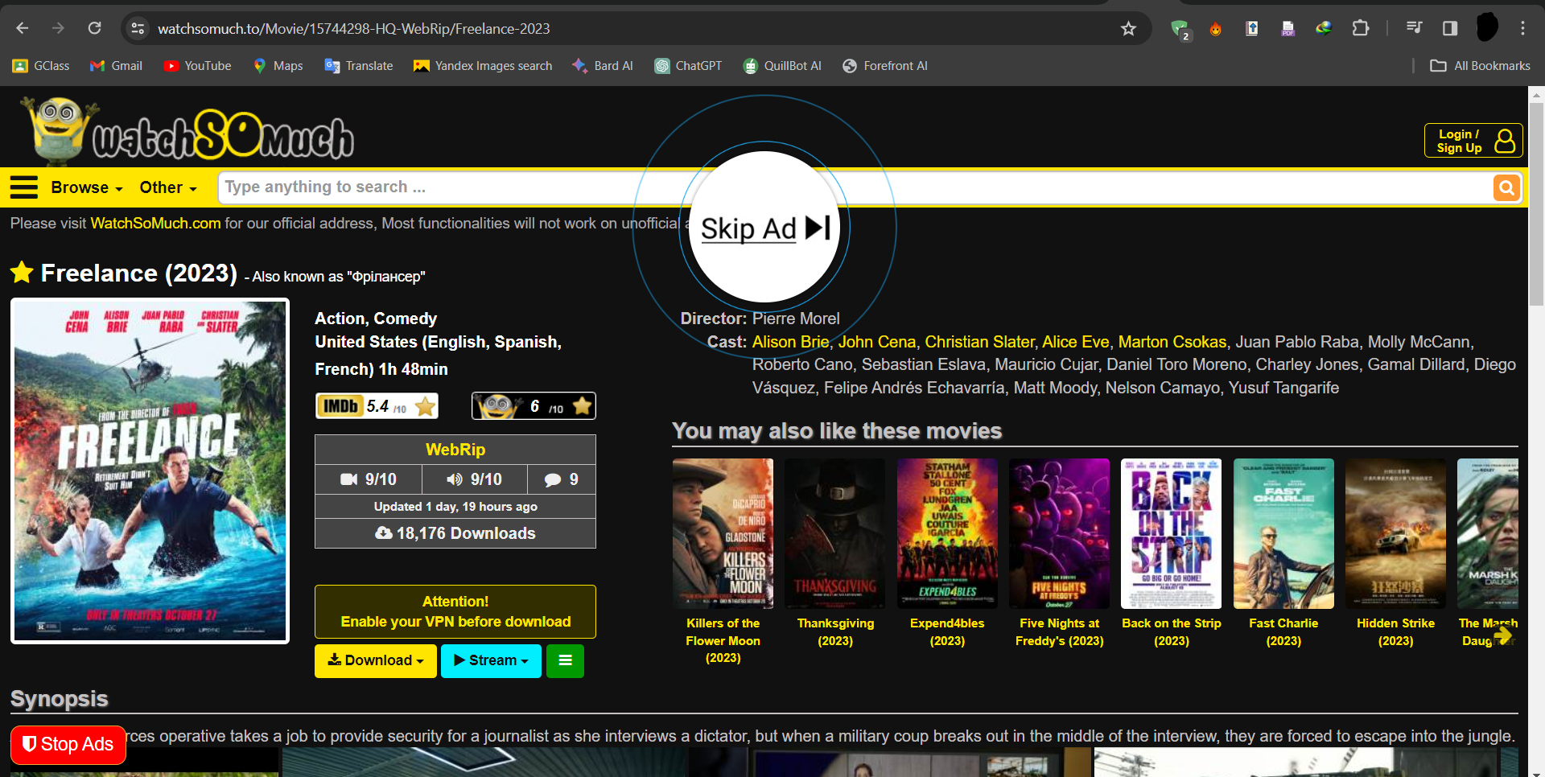Click the green list menu button
This screenshot has width=1545, height=777.
coord(565,660)
